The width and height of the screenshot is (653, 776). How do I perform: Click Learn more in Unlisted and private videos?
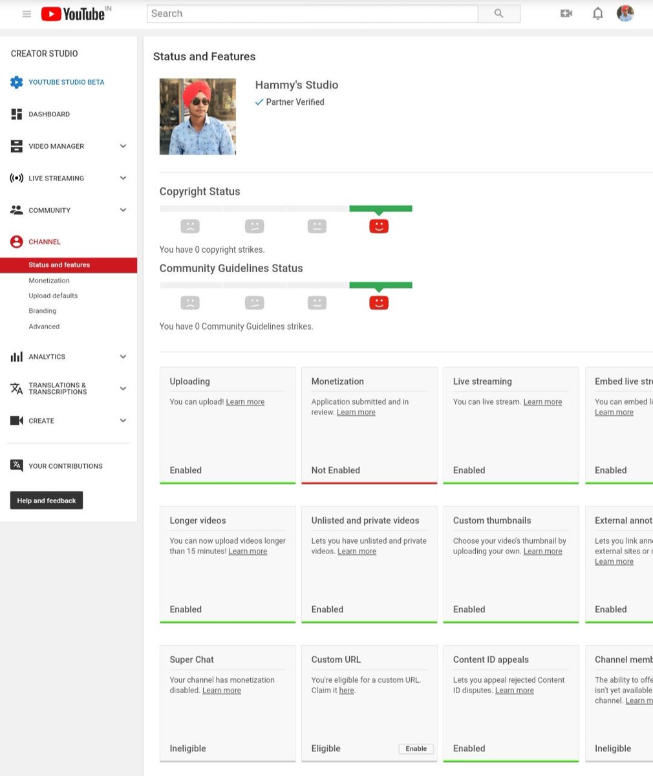click(x=357, y=552)
